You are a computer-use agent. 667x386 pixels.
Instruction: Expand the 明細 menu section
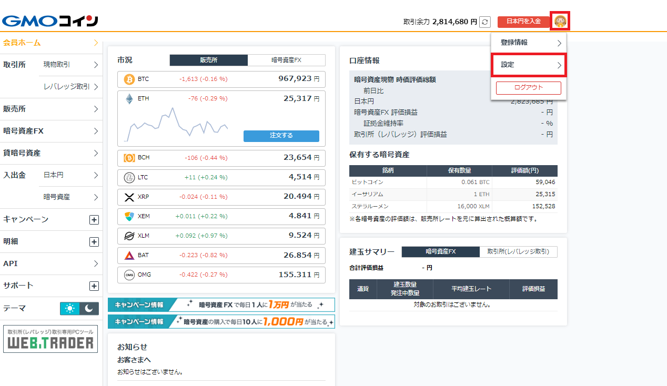click(x=94, y=242)
